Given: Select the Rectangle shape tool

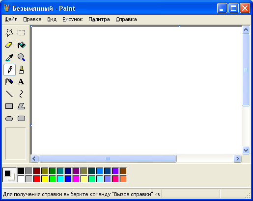Looking at the screenshot, I should 9,106.
